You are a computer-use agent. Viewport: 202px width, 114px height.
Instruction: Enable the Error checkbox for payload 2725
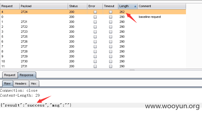coord(95,37)
